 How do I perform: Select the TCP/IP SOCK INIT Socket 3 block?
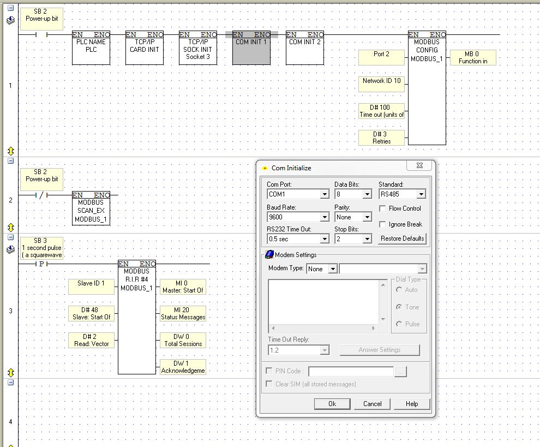[198, 48]
